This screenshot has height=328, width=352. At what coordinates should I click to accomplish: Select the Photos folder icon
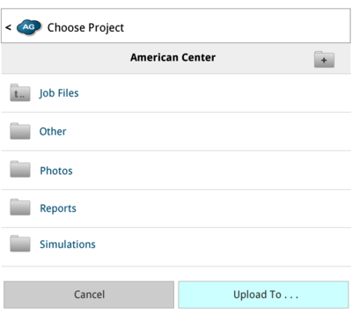coord(20,169)
